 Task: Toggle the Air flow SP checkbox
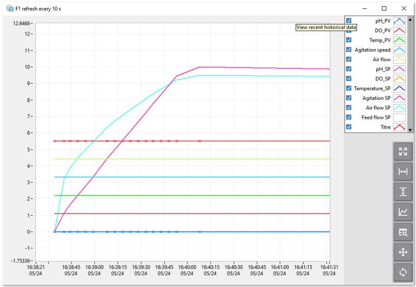point(349,108)
